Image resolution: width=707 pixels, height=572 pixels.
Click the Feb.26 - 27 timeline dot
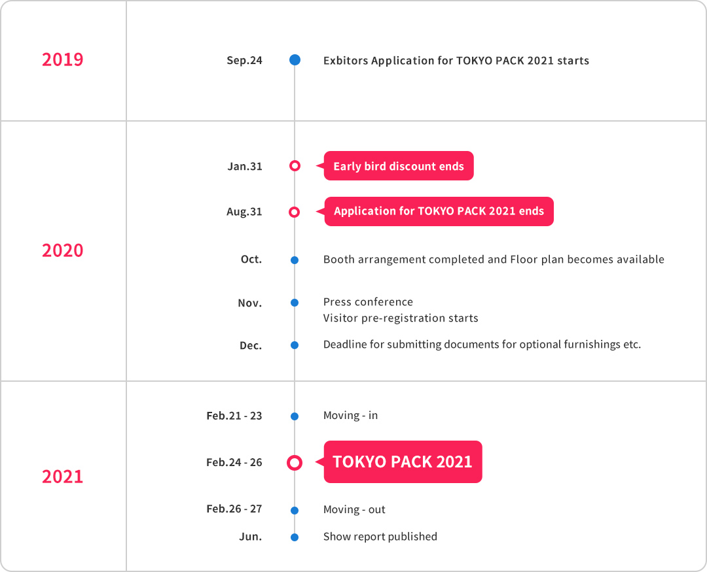(295, 511)
